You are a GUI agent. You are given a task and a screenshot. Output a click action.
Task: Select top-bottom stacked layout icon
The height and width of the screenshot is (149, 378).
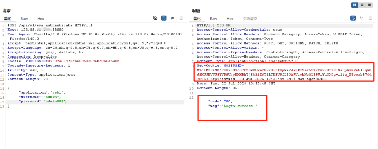tap(362, 5)
